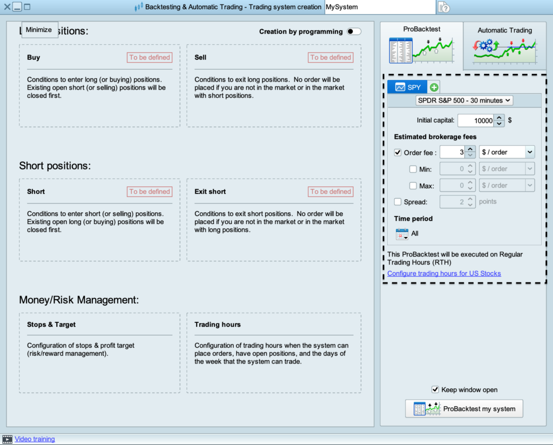Click the candlestick chart icon in title bar
The width and height of the screenshot is (553, 445).
point(139,7)
